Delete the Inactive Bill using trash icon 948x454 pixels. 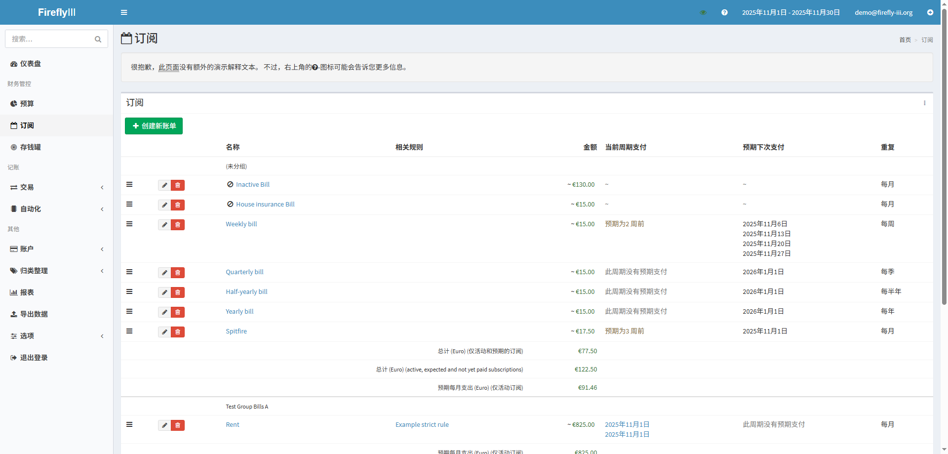178,185
